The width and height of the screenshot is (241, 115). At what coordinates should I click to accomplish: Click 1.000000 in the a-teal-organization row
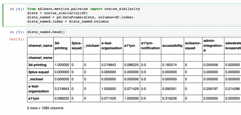click(109, 89)
